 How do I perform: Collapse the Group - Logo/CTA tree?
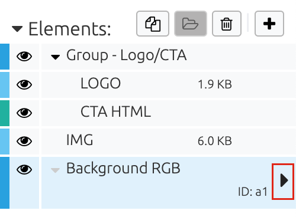tap(56, 57)
